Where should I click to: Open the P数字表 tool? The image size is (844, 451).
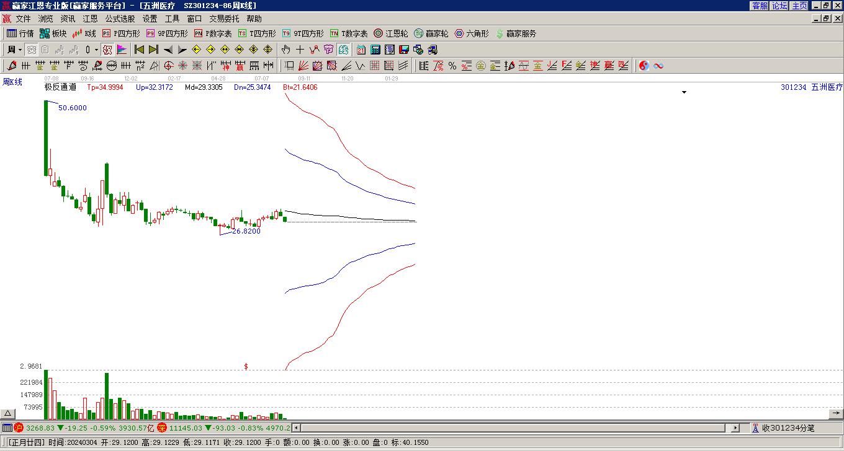click(213, 33)
